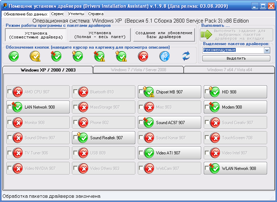Switch to Windows 7 / Vista / Server 2008 tab
277x202 pixels.
tap(138, 70)
